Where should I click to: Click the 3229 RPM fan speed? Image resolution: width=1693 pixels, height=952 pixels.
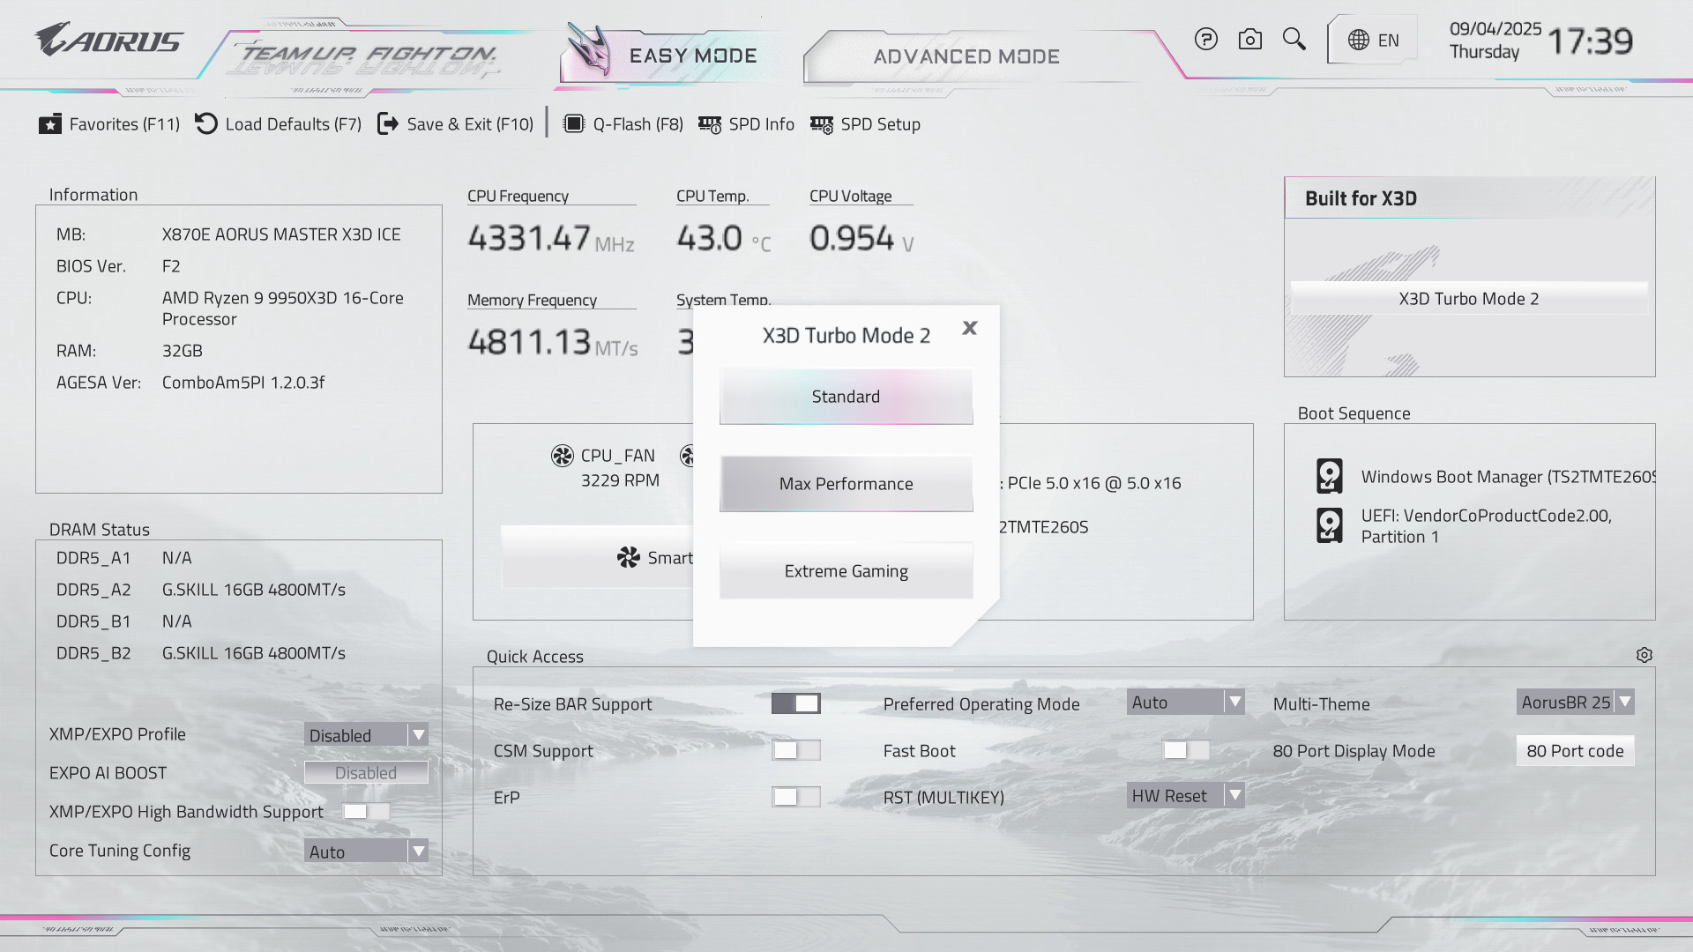tap(620, 480)
